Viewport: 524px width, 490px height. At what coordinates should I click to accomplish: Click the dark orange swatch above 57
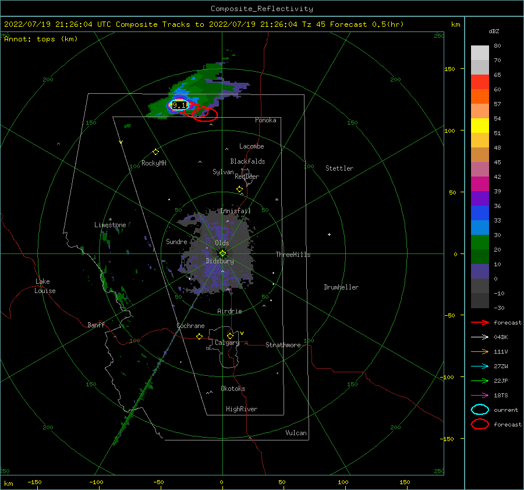tap(480, 96)
